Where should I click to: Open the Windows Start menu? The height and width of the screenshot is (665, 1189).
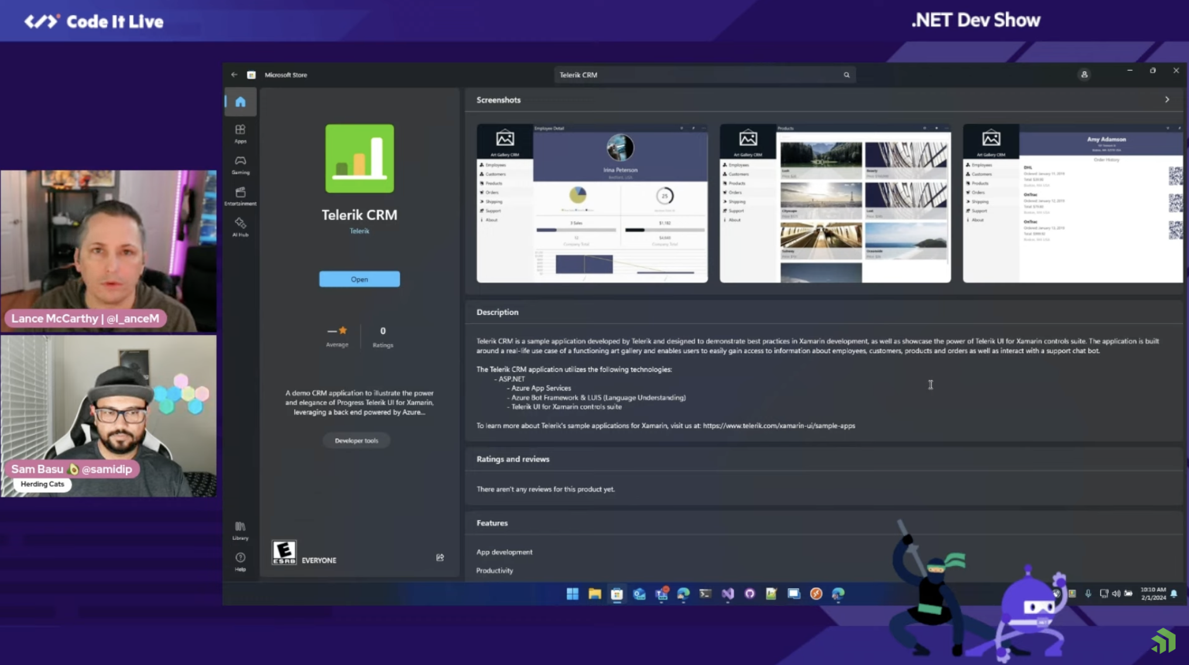[572, 594]
